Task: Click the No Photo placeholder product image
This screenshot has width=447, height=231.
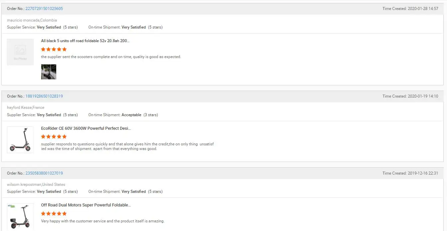Action: 20,52
